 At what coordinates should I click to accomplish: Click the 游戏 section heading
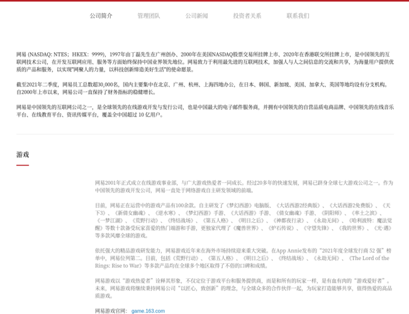tap(23, 154)
